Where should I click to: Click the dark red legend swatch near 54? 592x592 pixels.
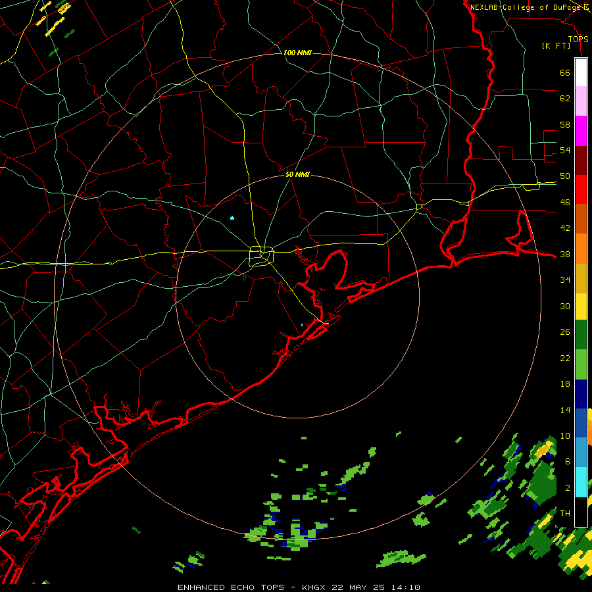tap(581, 160)
